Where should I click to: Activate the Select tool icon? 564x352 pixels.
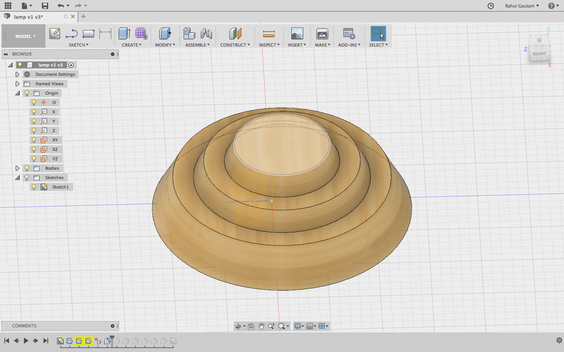click(378, 34)
